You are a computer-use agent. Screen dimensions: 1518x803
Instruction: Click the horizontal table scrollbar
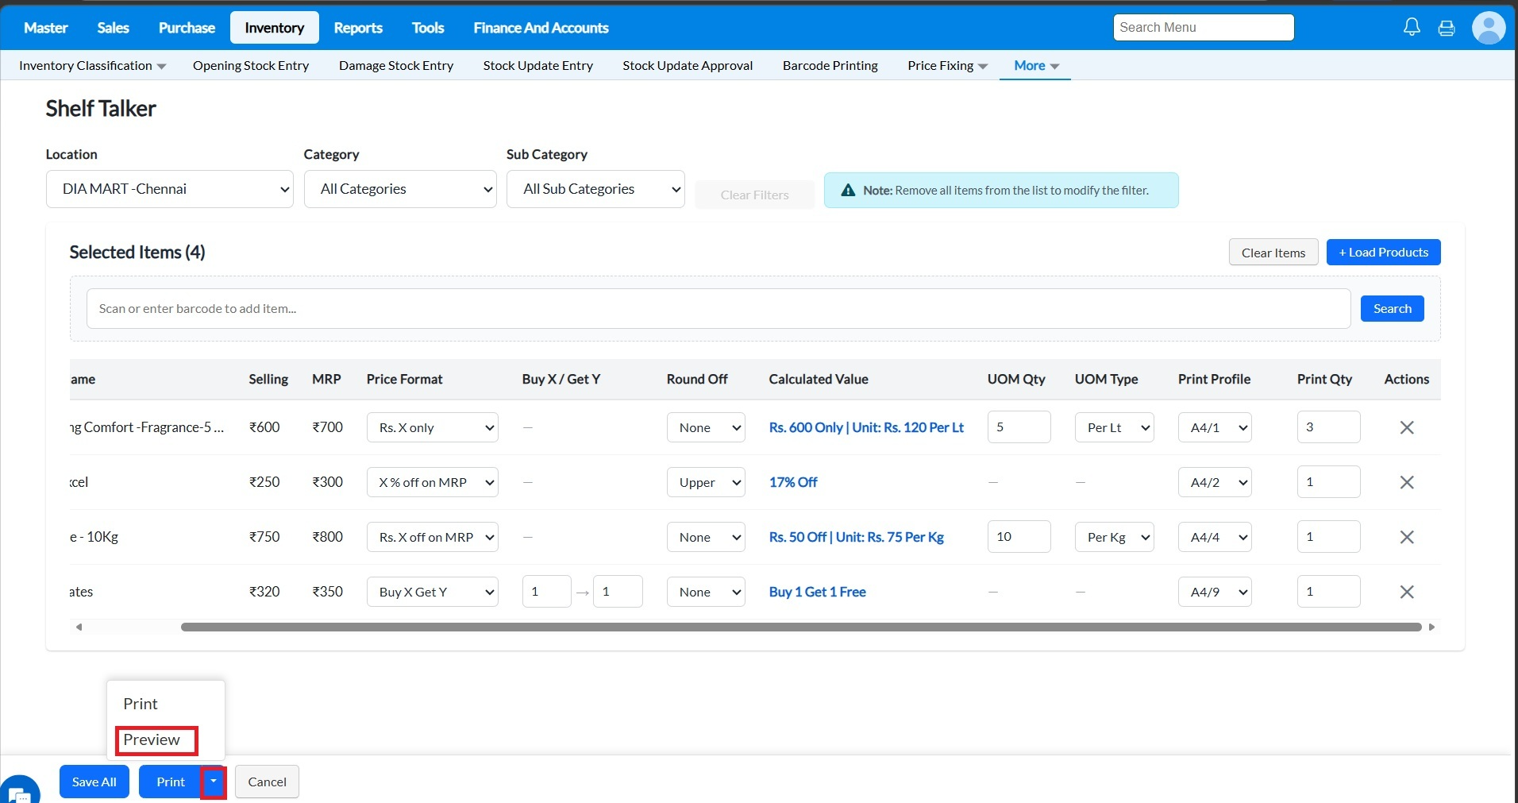[x=800, y=627]
